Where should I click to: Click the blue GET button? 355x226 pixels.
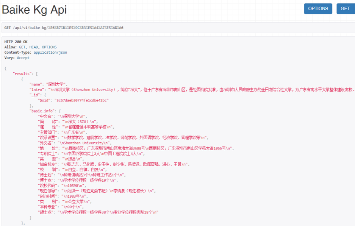(346, 9)
